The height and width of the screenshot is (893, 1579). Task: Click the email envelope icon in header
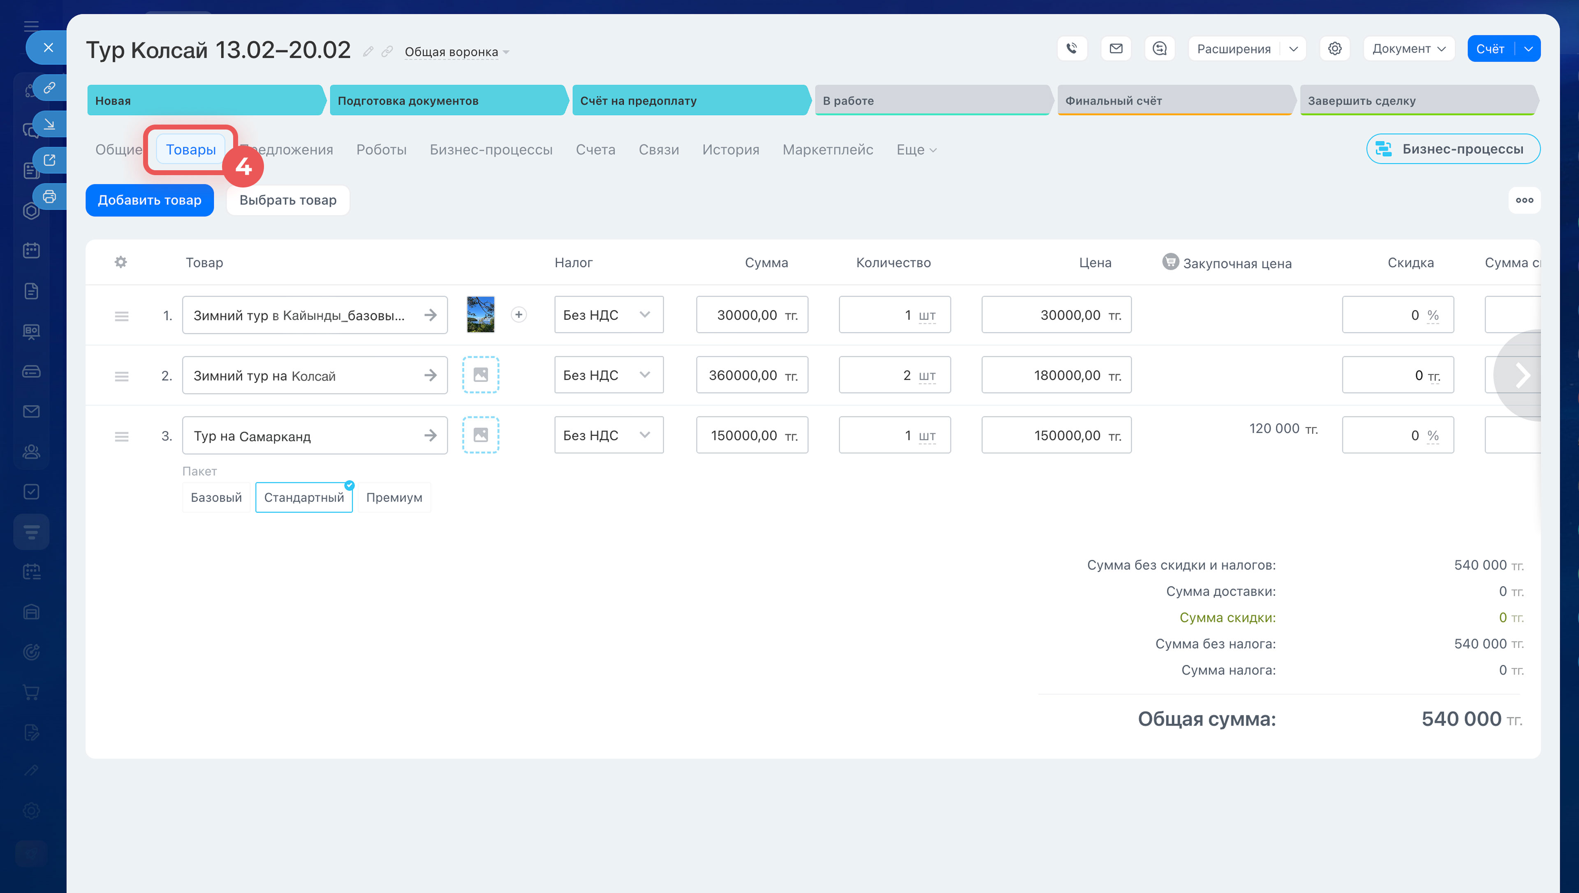(1116, 49)
